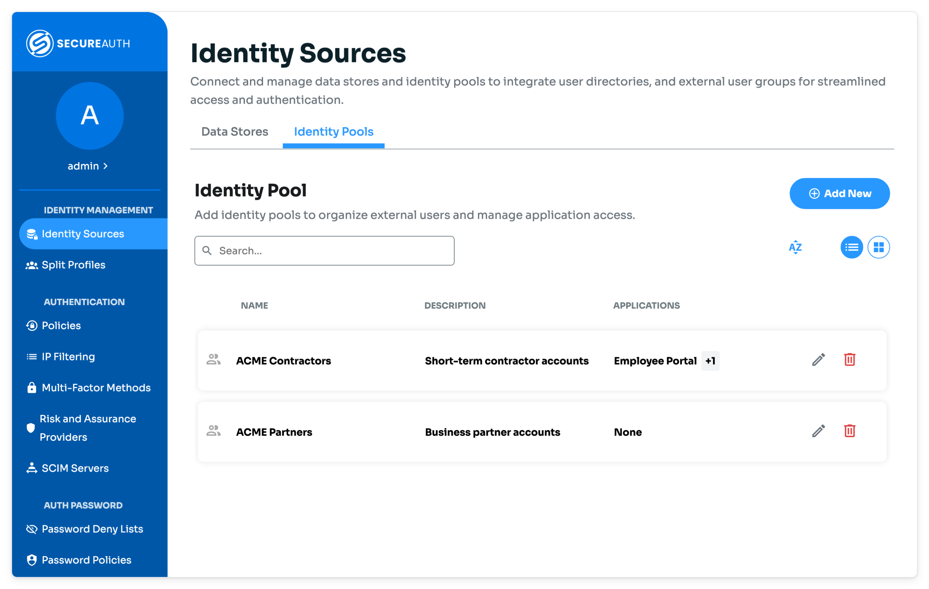This screenshot has width=929, height=589.
Task: Click "Short-term contractor accounts" description
Action: pos(507,361)
